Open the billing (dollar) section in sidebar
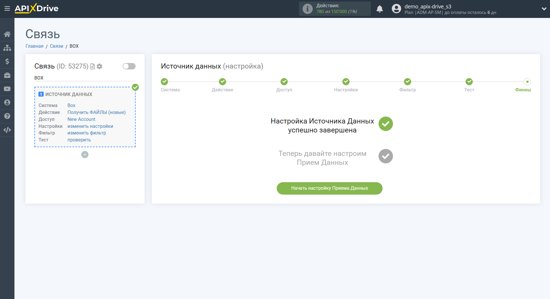The image size is (550, 299). click(x=7, y=61)
